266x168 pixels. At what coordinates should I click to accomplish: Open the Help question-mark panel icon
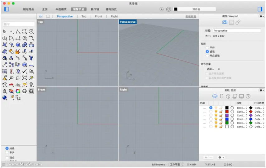point(248,96)
